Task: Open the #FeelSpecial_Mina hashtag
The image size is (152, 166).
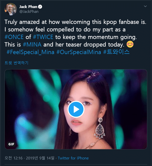Action: [x=30, y=52]
